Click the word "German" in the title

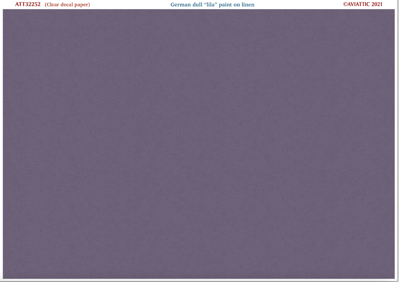(181, 4)
